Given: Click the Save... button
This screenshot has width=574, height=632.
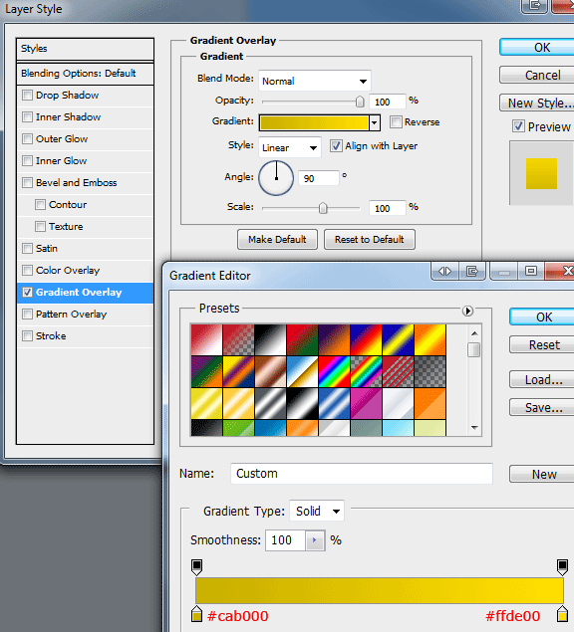Looking at the screenshot, I should (x=542, y=407).
